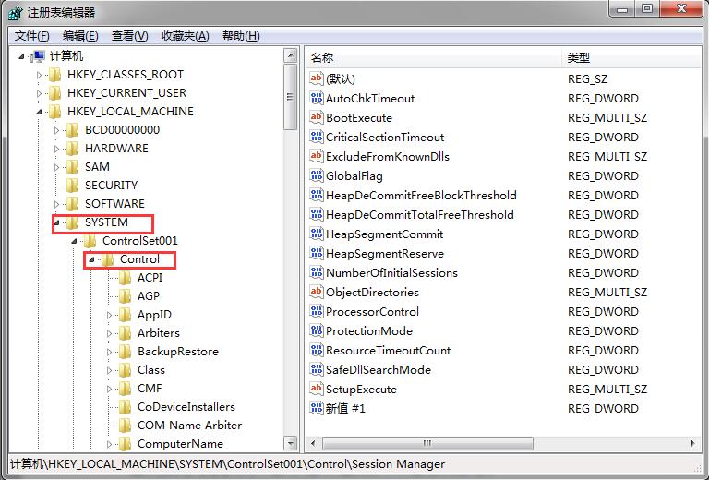This screenshot has height=480, width=709.
Task: Click the BootExecute string icon
Action: click(x=317, y=117)
